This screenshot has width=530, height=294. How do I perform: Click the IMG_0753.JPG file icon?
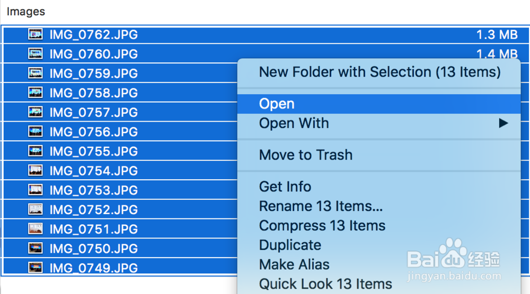coord(35,190)
